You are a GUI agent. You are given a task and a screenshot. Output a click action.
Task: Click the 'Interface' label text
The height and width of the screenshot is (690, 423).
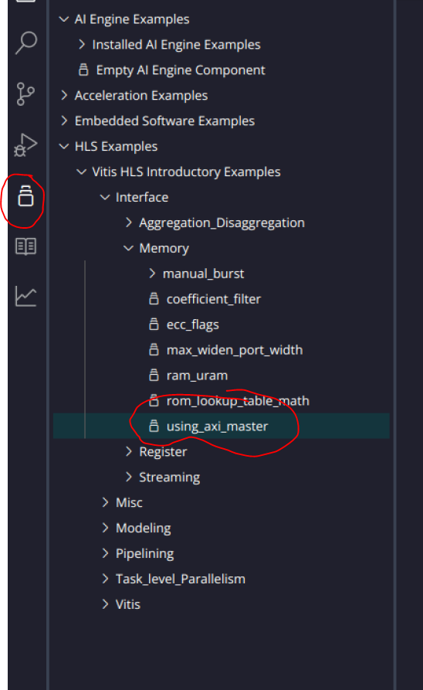(142, 197)
